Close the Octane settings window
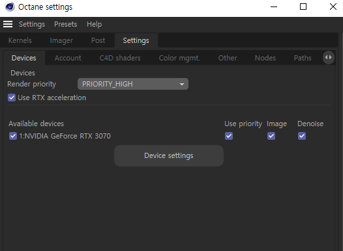The image size is (343, 251). coord(333,7)
